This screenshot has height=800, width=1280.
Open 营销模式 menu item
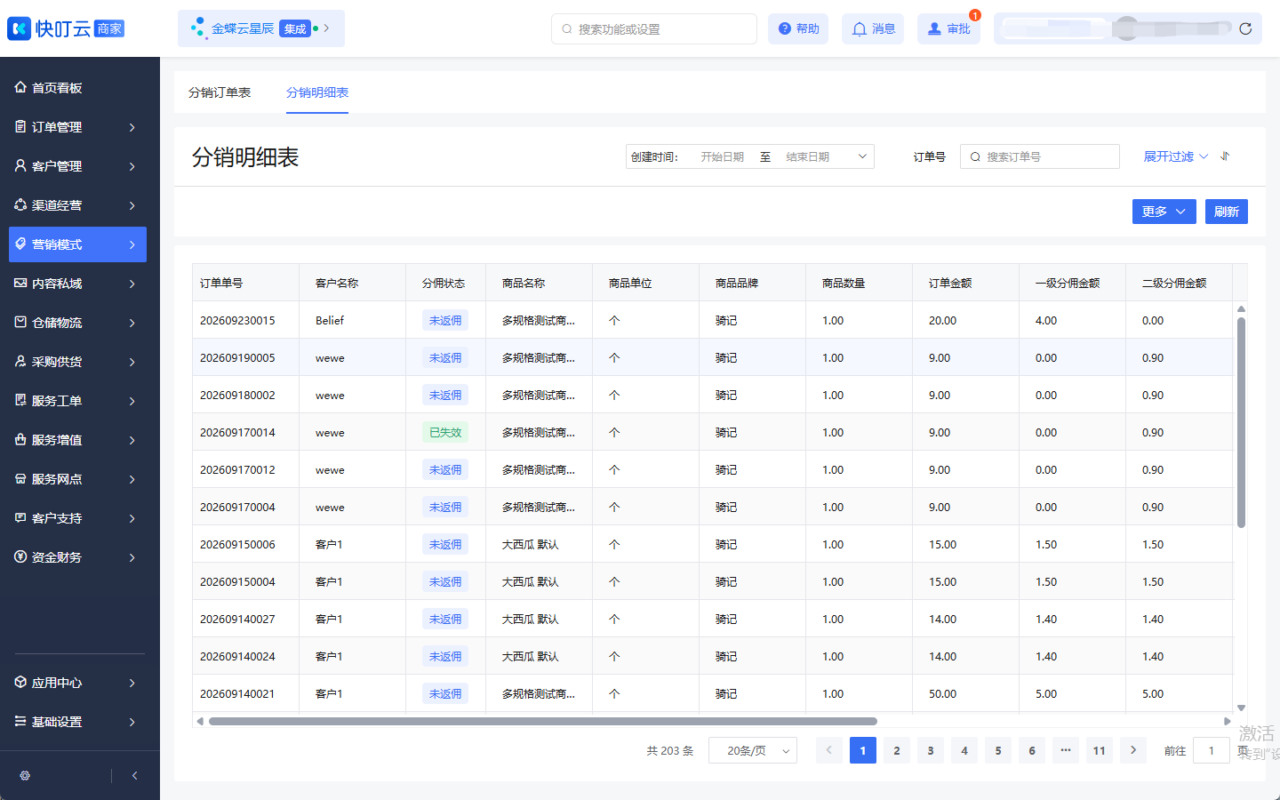(x=77, y=244)
